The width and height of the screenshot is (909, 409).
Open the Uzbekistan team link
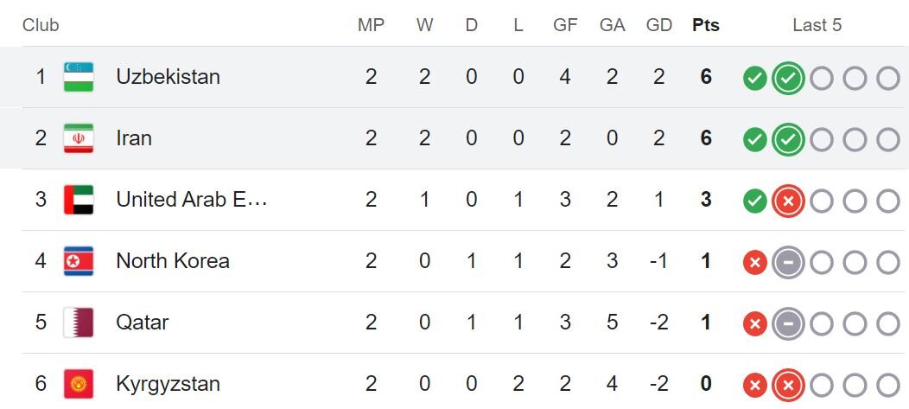tap(168, 77)
